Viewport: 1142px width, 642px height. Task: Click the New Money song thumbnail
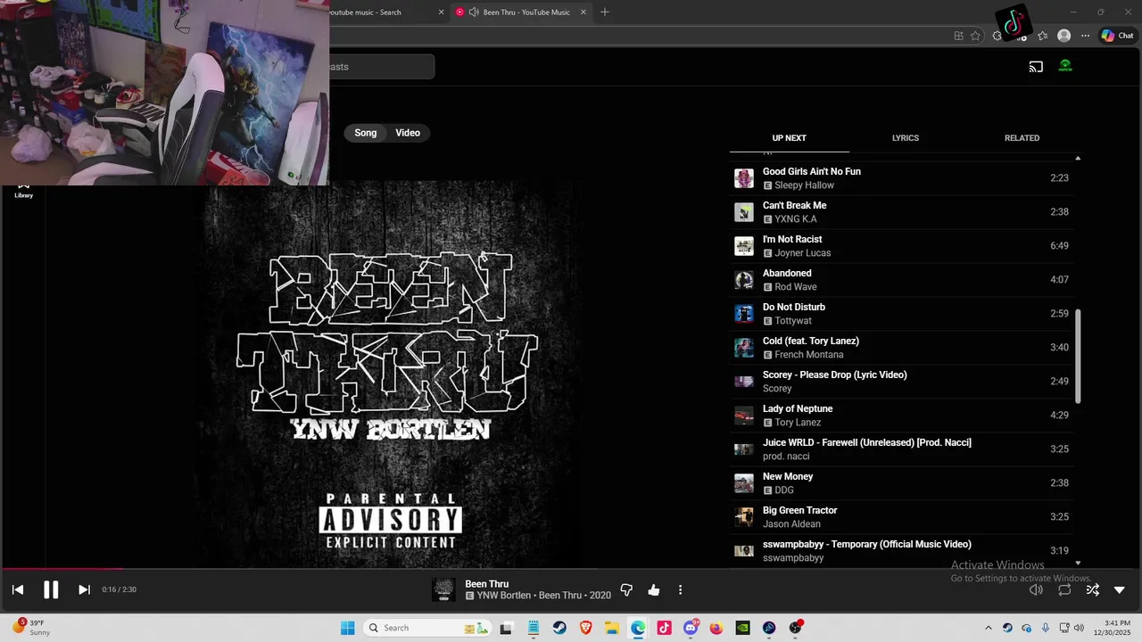tap(744, 483)
